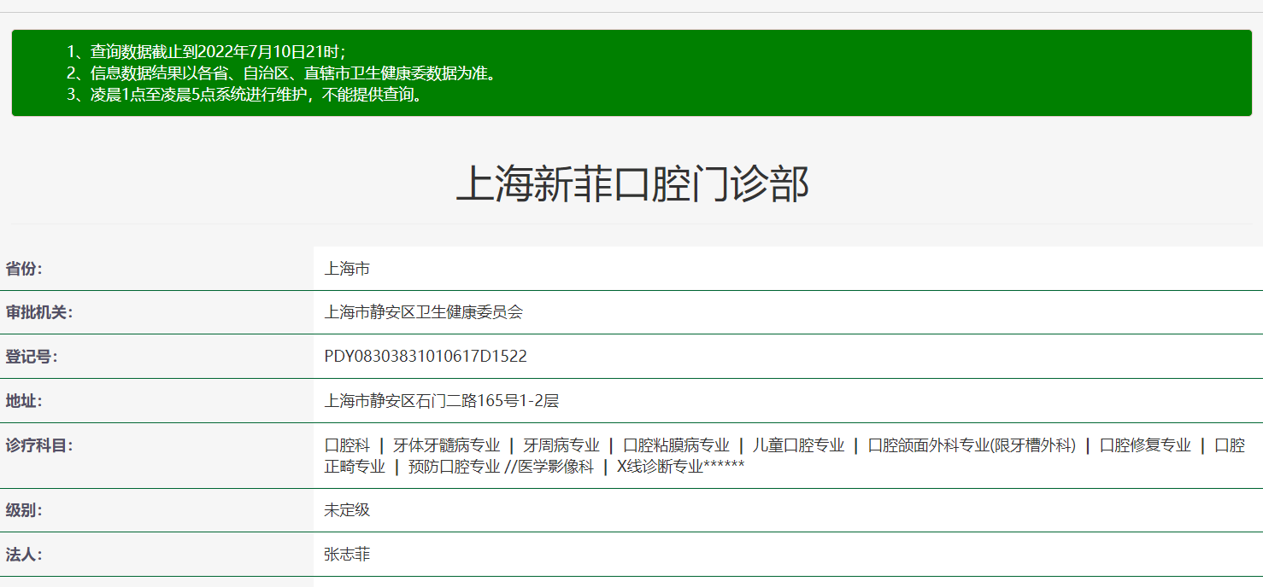Image resolution: width=1263 pixels, height=587 pixels.
Task: Click the legal person name 张志菲
Action: point(347,555)
